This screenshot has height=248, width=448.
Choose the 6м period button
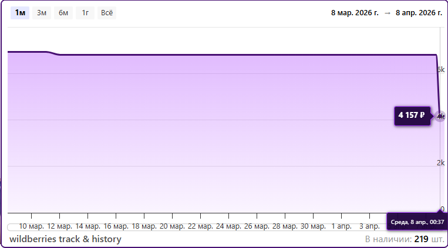pyautogui.click(x=63, y=13)
